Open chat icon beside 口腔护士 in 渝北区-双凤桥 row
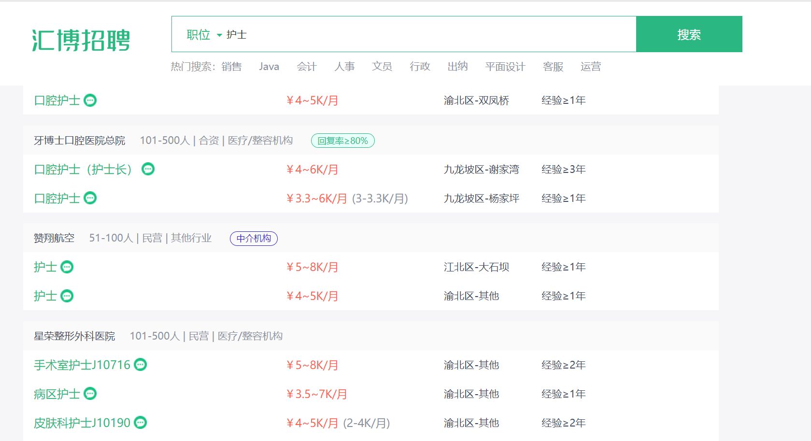This screenshot has height=441, width=811. point(90,100)
